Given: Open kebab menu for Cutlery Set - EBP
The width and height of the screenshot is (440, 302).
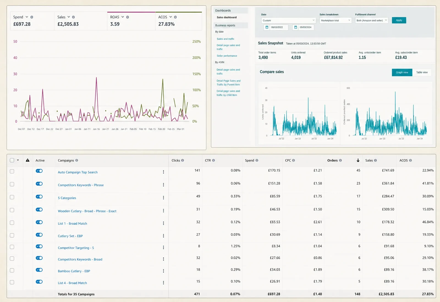Looking at the screenshot, I should coord(163,236).
